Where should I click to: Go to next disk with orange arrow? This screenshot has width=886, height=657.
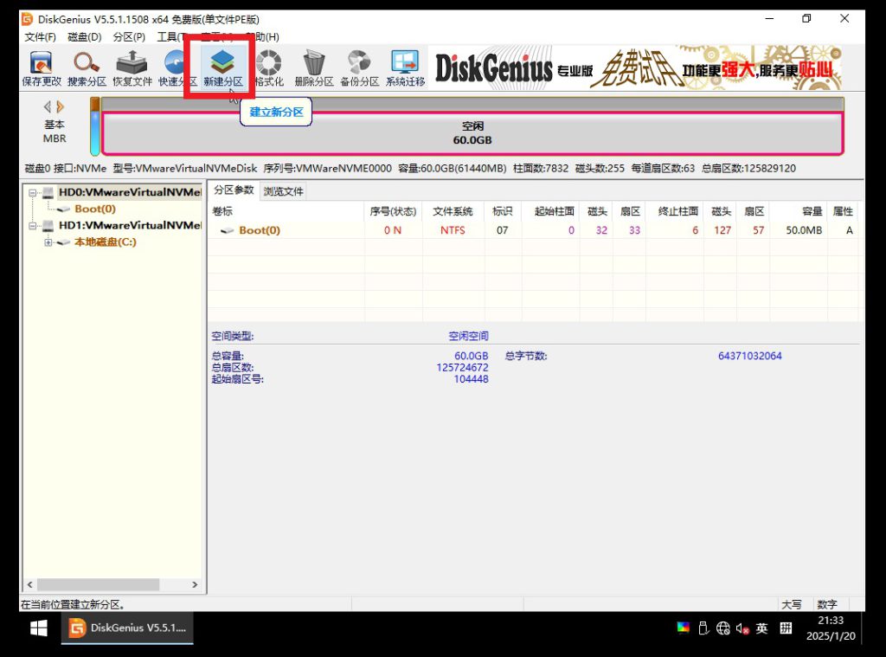coord(61,107)
